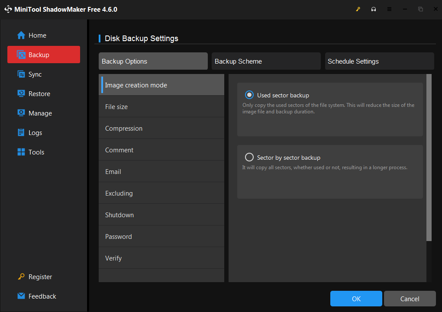Image resolution: width=442 pixels, height=312 pixels.
Task: Open support via headset icon
Action: 374,9
